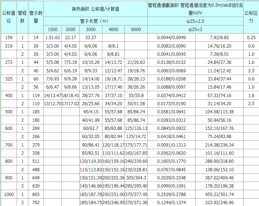This screenshot has height=206, width=259.
Task: Click the 管子长度（m） sub-header
Action: coord(95,21)
